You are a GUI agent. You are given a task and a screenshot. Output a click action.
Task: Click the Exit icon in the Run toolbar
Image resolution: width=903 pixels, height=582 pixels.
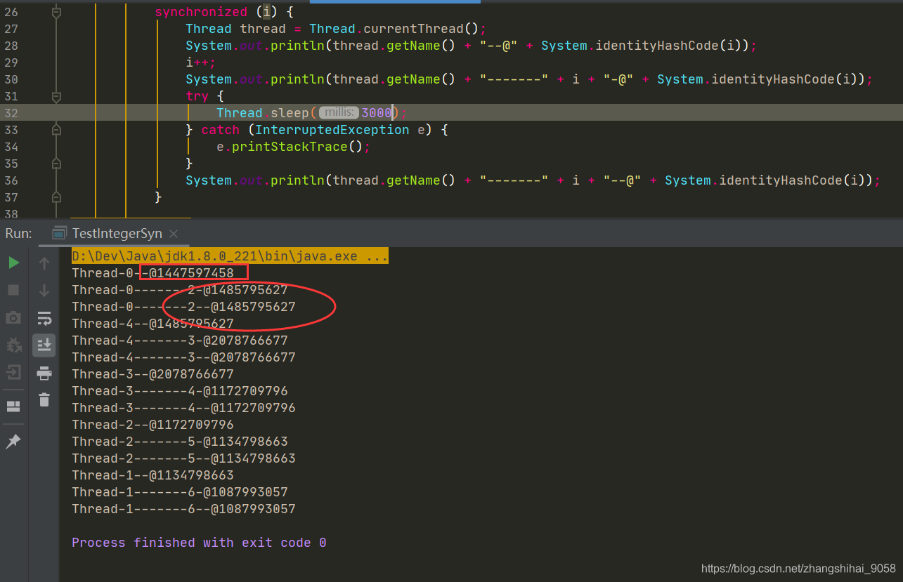click(x=13, y=372)
